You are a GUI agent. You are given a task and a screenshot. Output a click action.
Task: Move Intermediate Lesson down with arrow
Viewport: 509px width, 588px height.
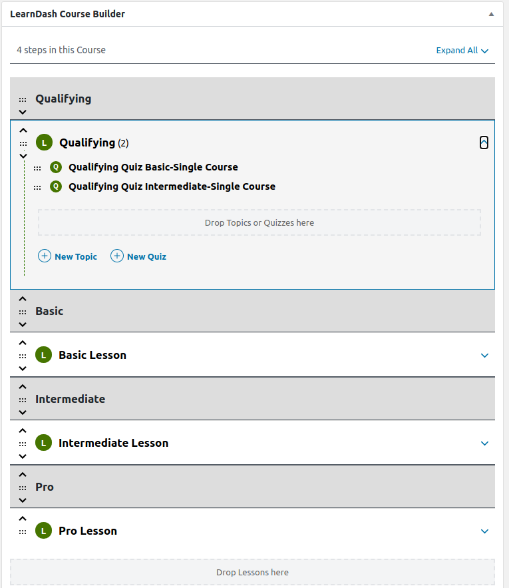coord(23,456)
